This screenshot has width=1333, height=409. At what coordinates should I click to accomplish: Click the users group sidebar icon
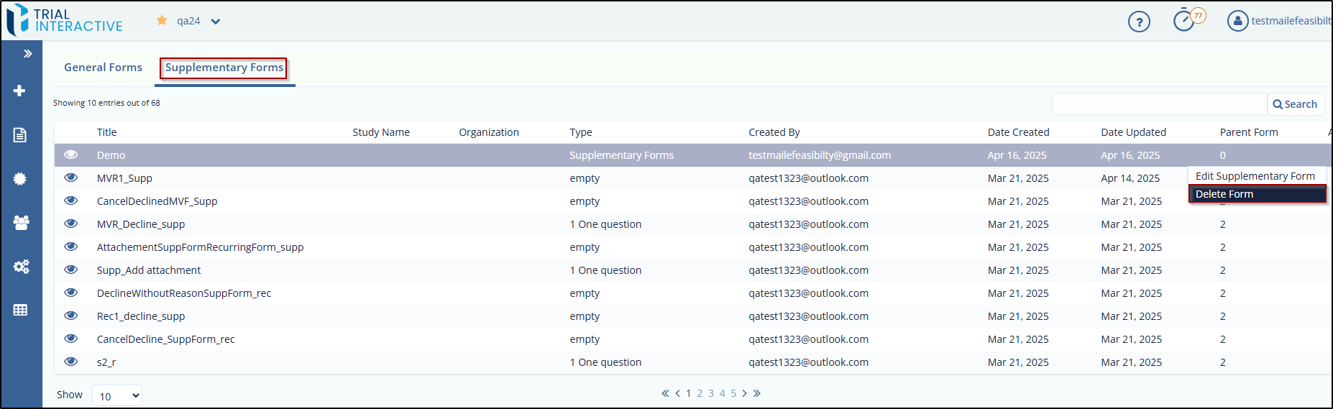[x=21, y=223]
